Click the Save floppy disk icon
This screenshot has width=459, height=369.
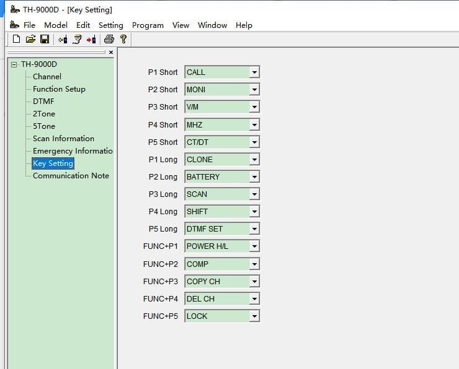pos(45,39)
